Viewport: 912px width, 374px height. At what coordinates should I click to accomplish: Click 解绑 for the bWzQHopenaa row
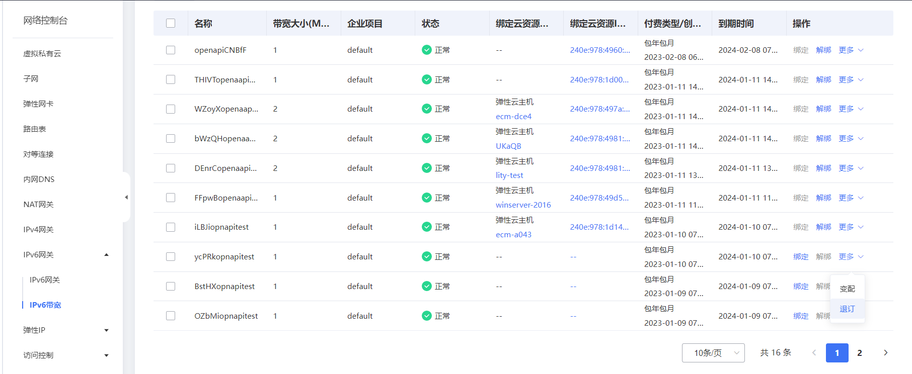click(x=823, y=139)
